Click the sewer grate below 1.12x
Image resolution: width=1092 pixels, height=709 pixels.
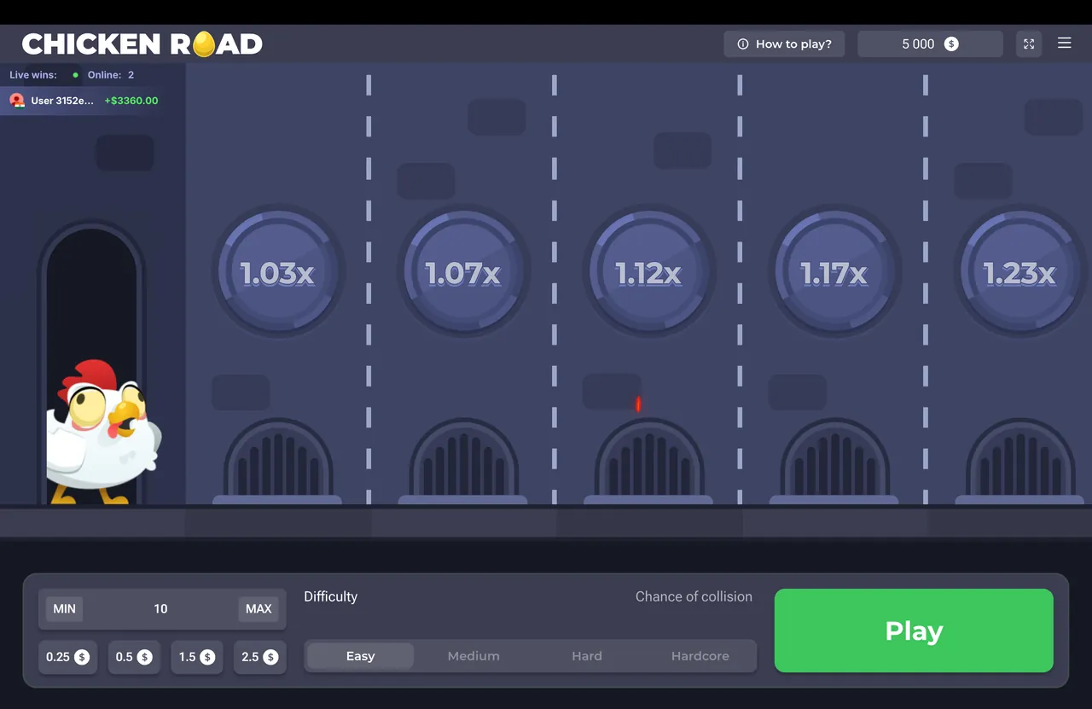(x=648, y=461)
